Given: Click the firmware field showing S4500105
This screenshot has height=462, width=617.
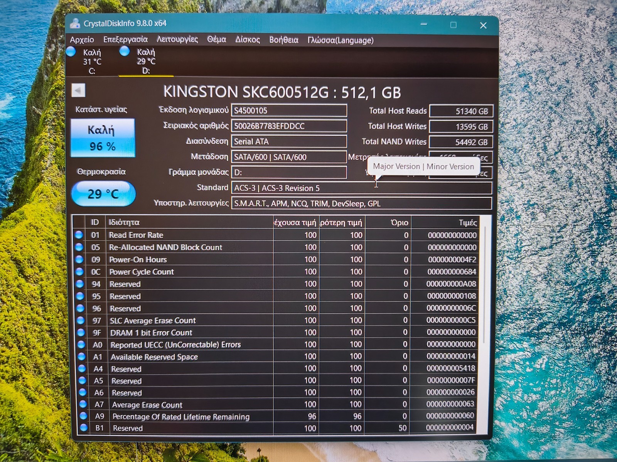Looking at the screenshot, I should pyautogui.click(x=289, y=110).
